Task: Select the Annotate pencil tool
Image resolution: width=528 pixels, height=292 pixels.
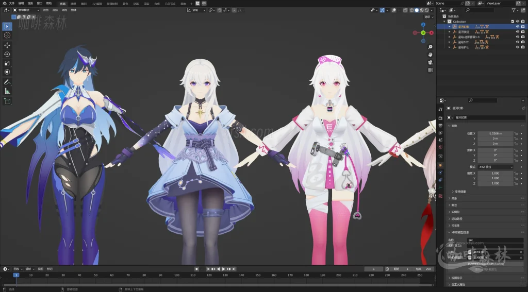Action: point(7,82)
